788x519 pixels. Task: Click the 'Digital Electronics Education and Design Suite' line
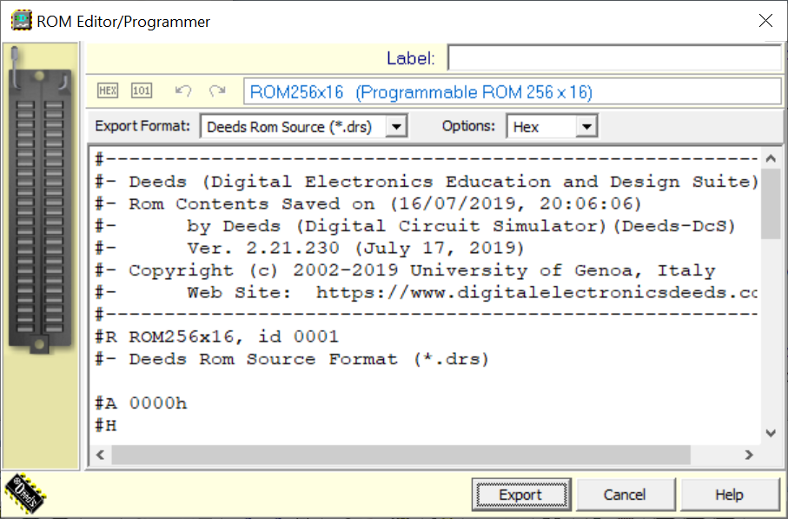pos(427,182)
